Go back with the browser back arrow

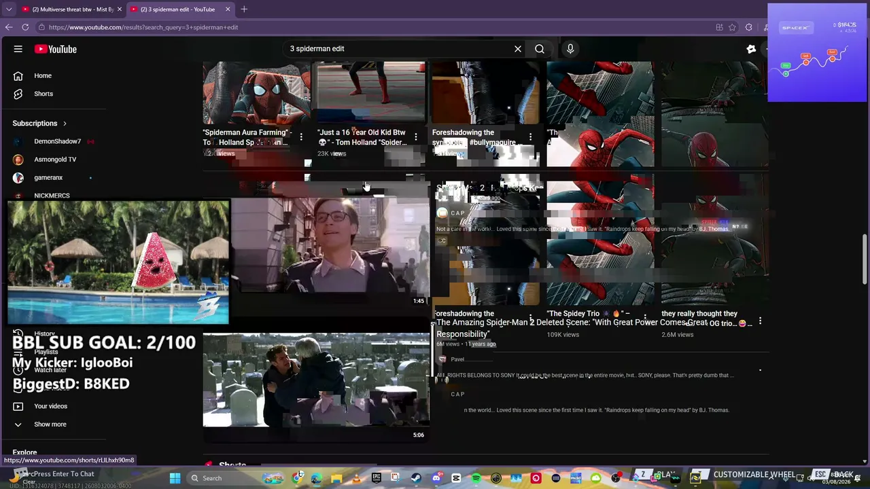(x=9, y=27)
